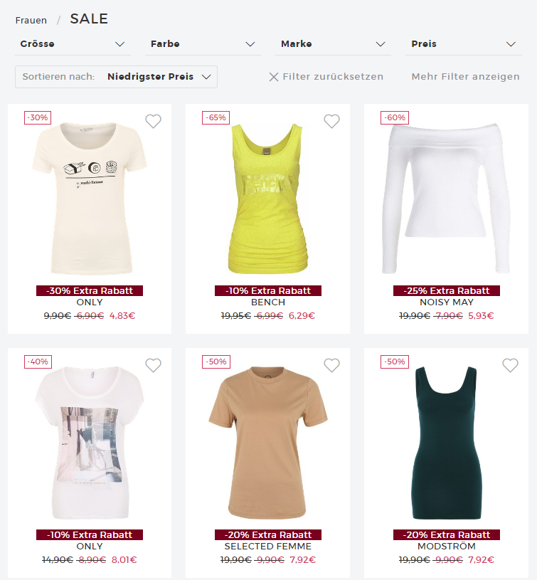
Task: Expand the Marke brand filter
Action: (333, 44)
